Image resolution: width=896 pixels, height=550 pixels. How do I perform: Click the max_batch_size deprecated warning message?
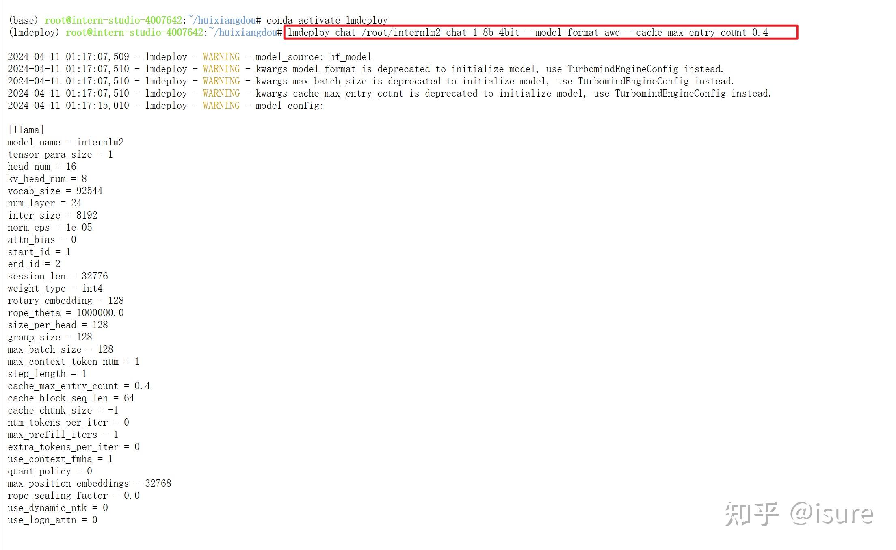click(x=494, y=81)
